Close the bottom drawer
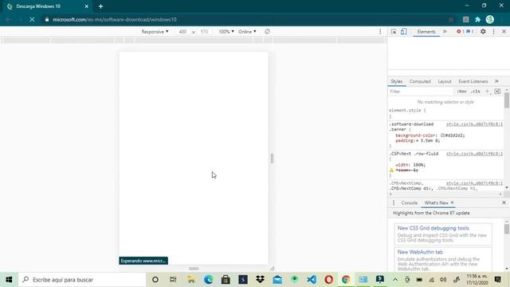Viewport: 510px width, 287px height. click(504, 202)
